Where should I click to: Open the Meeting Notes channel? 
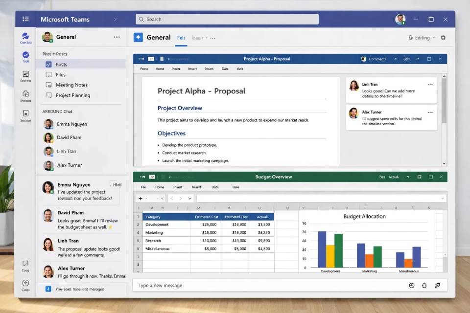tap(72, 85)
